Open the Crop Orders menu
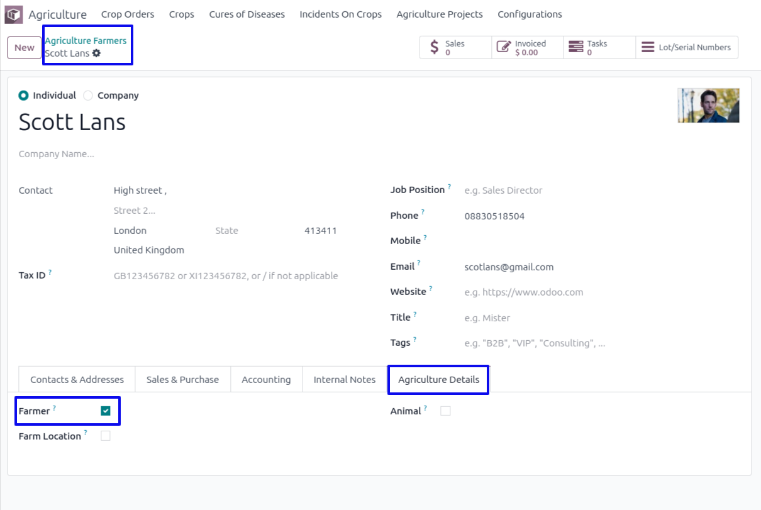This screenshot has height=510, width=761. pyautogui.click(x=128, y=14)
